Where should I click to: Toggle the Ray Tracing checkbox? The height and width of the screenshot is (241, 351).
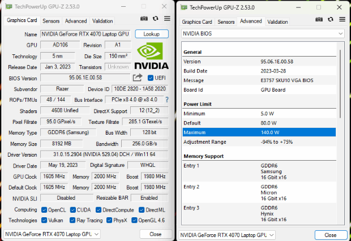72,220
